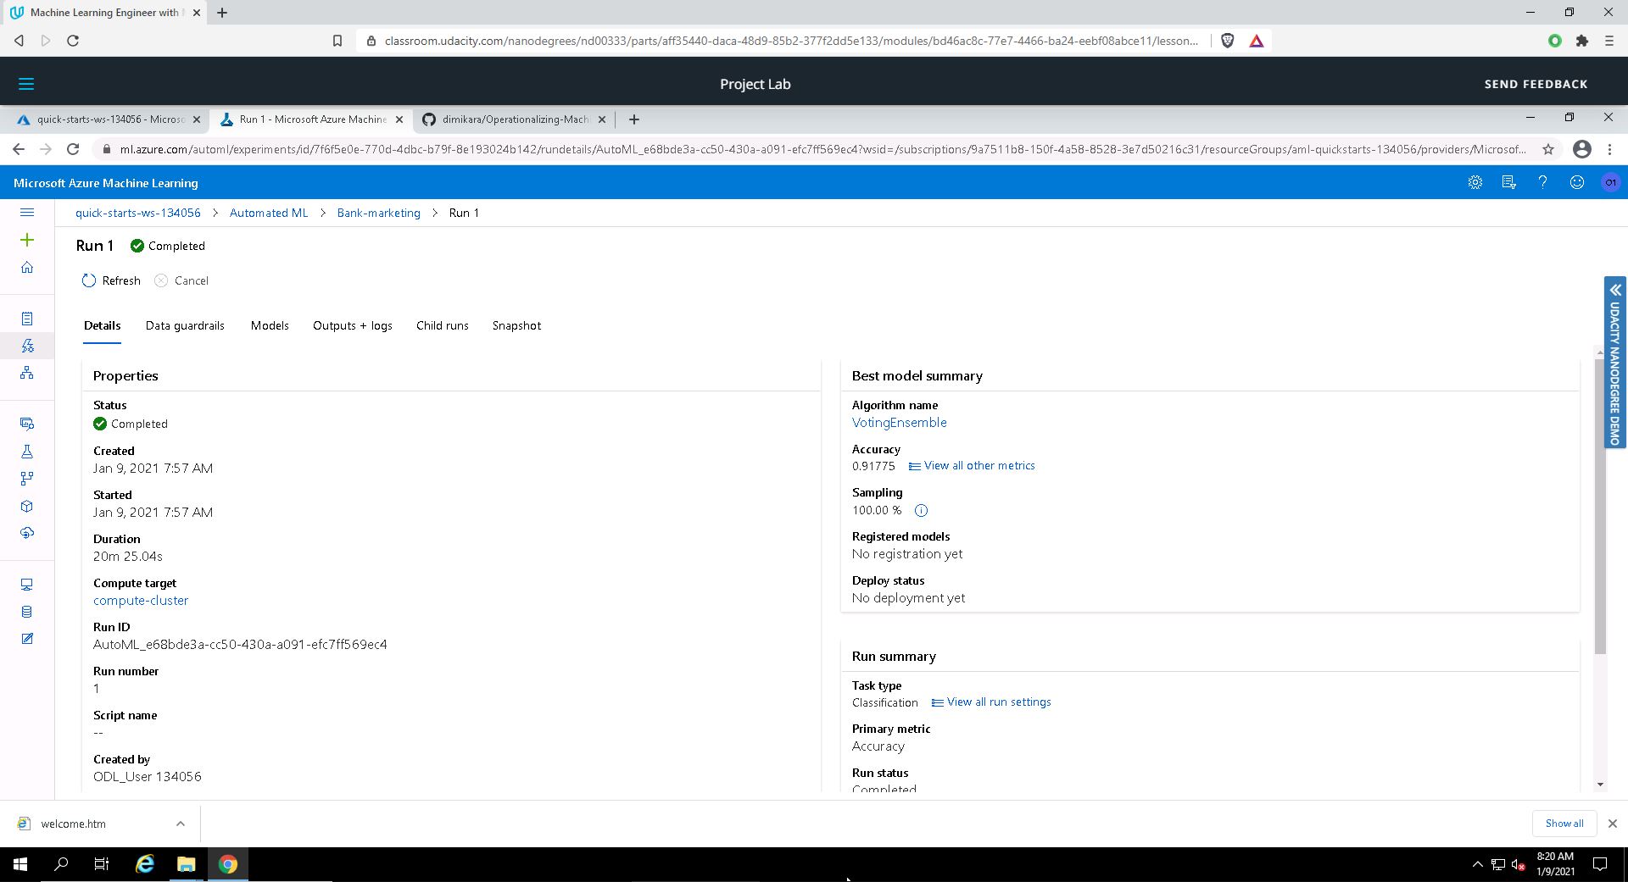Image resolution: width=1628 pixels, height=882 pixels.
Task: Click the Run ID value text
Action: 240,645
